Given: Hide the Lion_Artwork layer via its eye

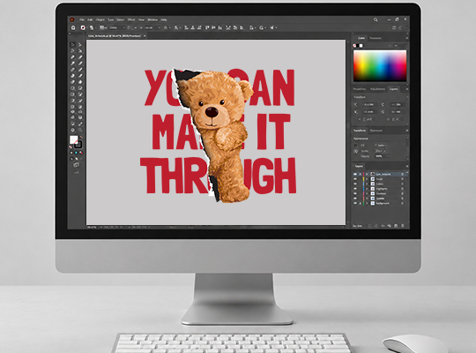Looking at the screenshot, I should click(x=355, y=174).
